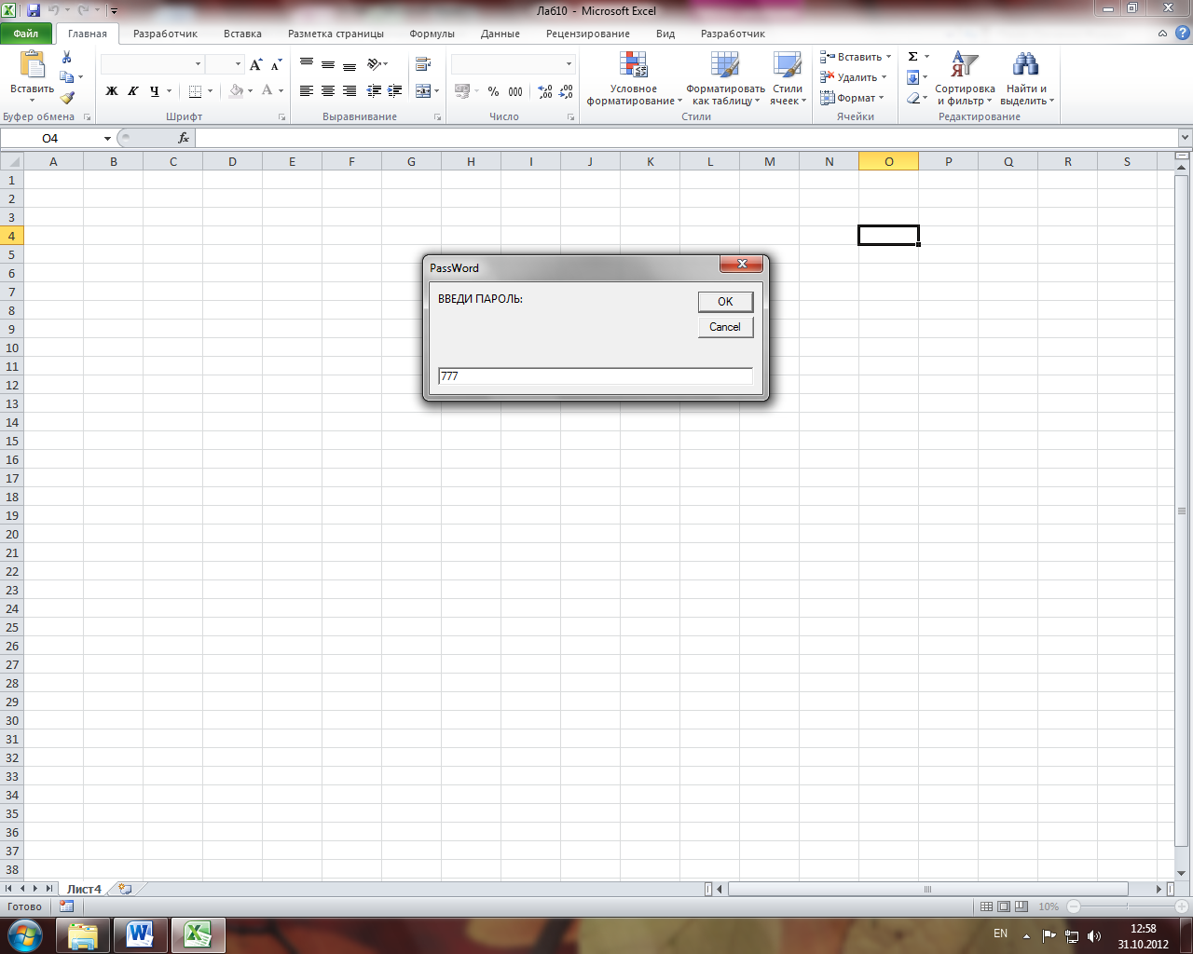Toggle underline (Ч) formatting
The width and height of the screenshot is (1193, 954).
coord(155,91)
